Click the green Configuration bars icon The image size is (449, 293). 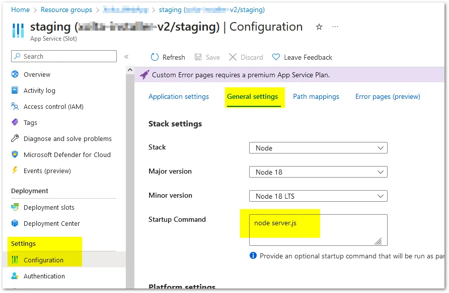[x=15, y=259]
